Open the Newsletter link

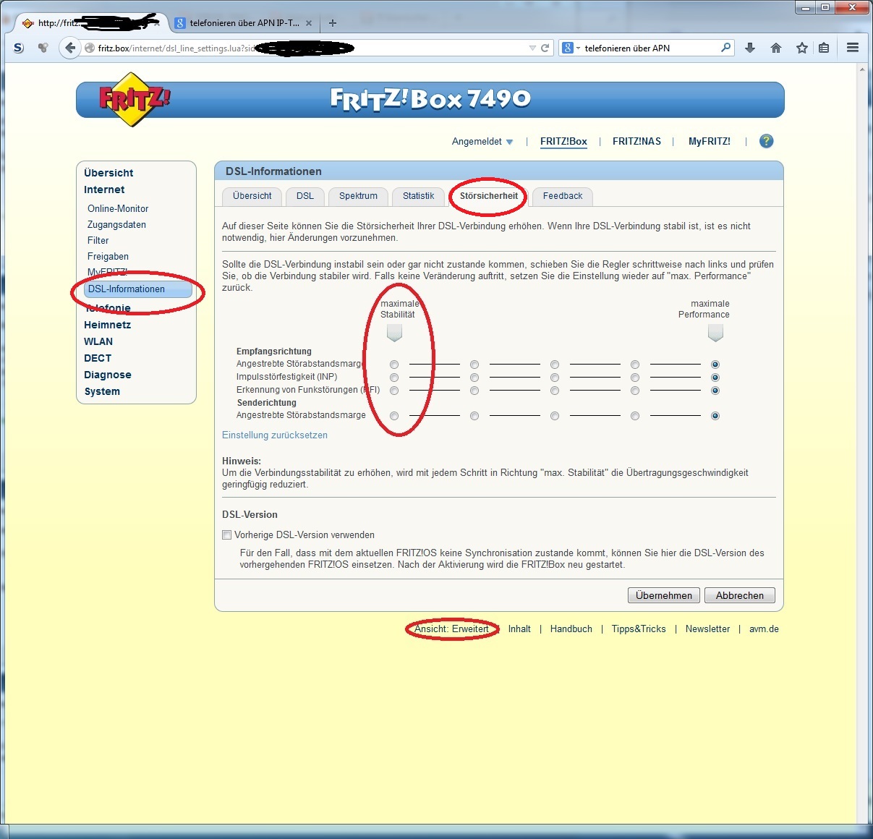click(707, 629)
